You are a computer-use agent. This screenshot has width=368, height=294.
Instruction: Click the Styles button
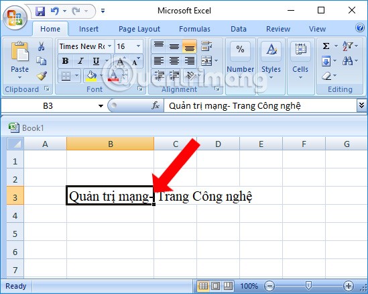click(271, 61)
